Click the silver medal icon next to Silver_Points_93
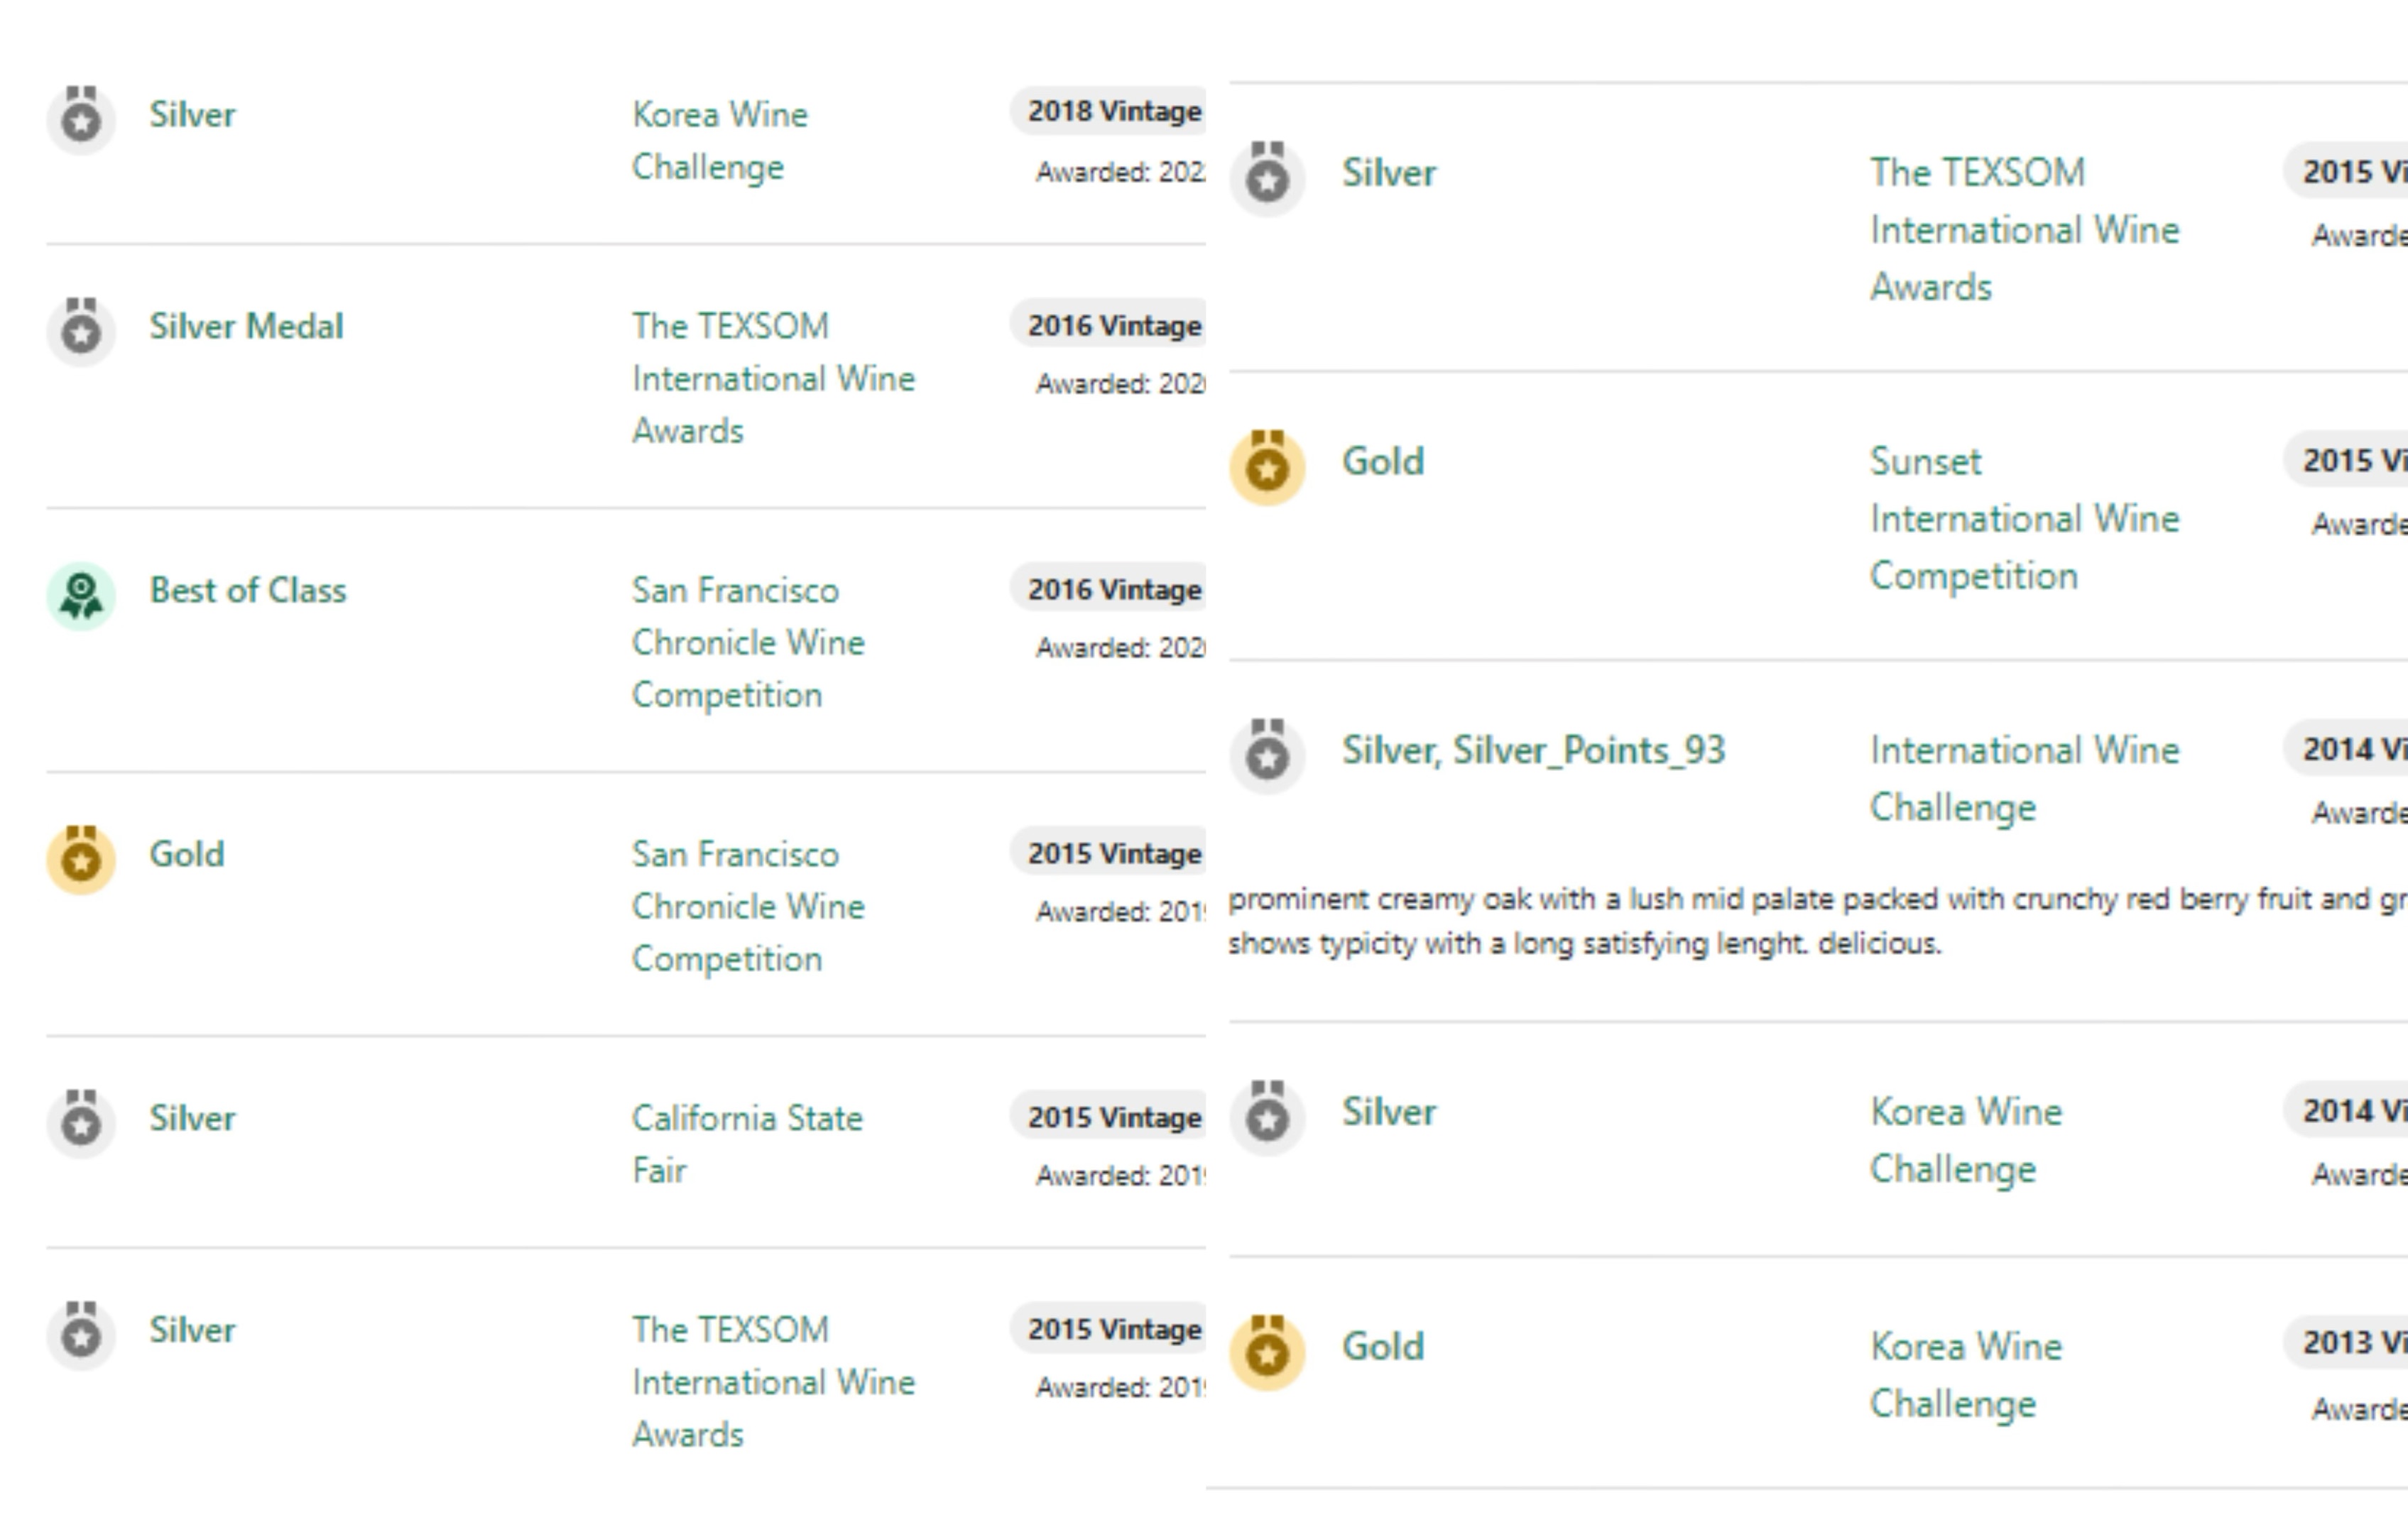Image resolution: width=2408 pixels, height=1532 pixels. (1267, 756)
